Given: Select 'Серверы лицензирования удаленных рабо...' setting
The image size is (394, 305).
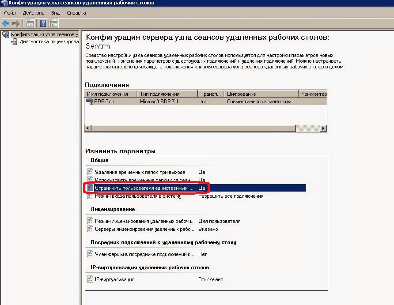Looking at the screenshot, I should [144, 229].
